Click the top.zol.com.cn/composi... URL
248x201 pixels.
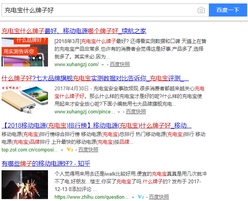pos(30,150)
